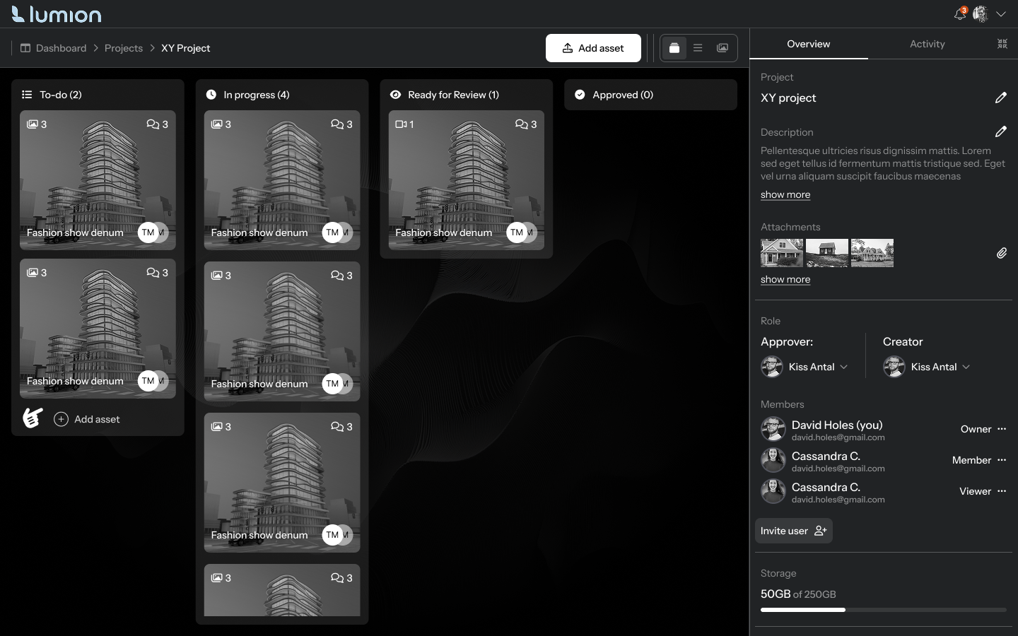The height and width of the screenshot is (636, 1018).
Task: Show more attachments
Action: [785, 280]
